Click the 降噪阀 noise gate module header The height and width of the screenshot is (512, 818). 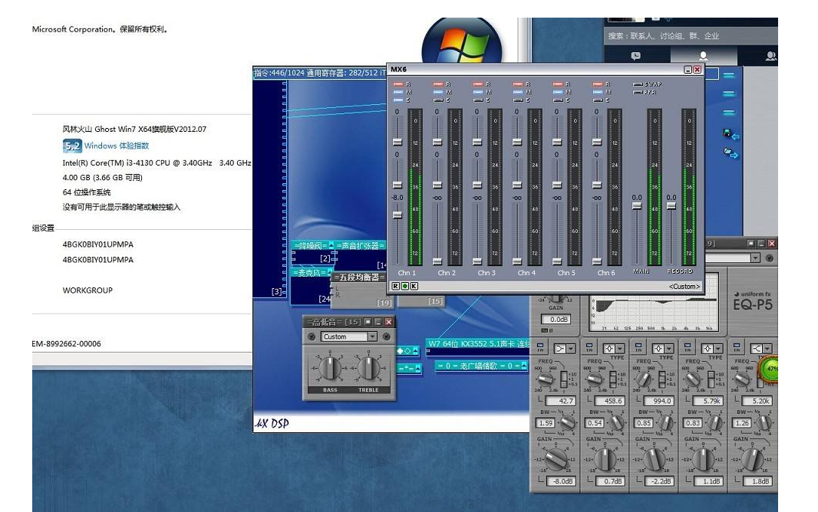pos(311,245)
